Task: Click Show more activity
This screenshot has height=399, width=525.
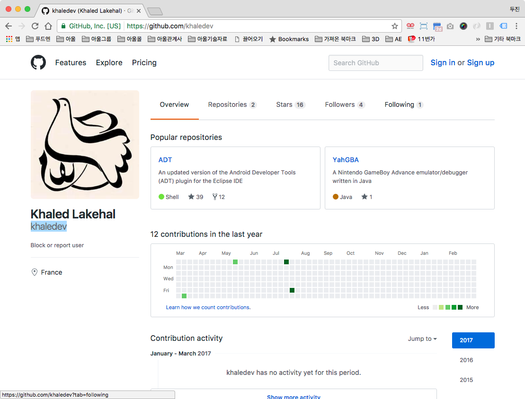Action: click(294, 397)
